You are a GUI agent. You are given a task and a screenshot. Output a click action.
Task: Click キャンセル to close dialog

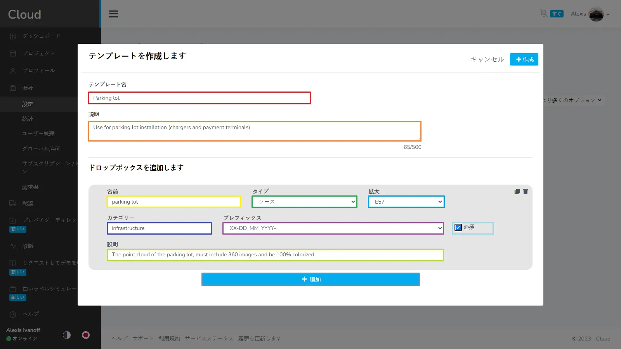487,59
